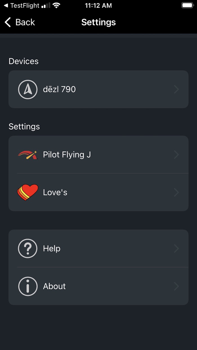Tap the Love's heart logo icon
Screen dimensions: 197x350
point(28,192)
